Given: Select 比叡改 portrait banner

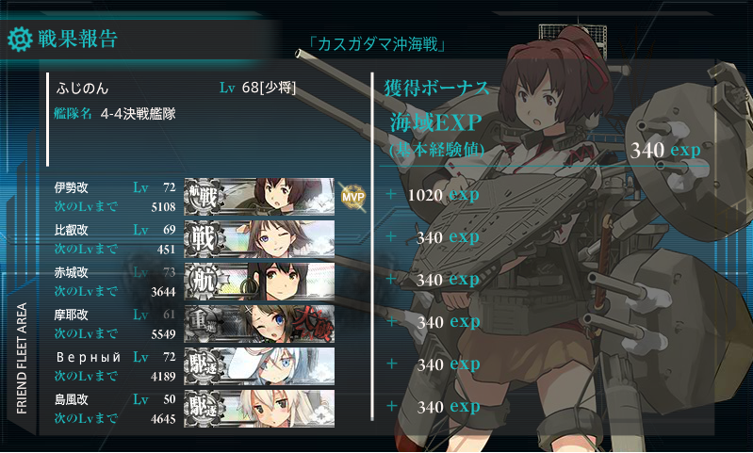Looking at the screenshot, I should tap(259, 239).
